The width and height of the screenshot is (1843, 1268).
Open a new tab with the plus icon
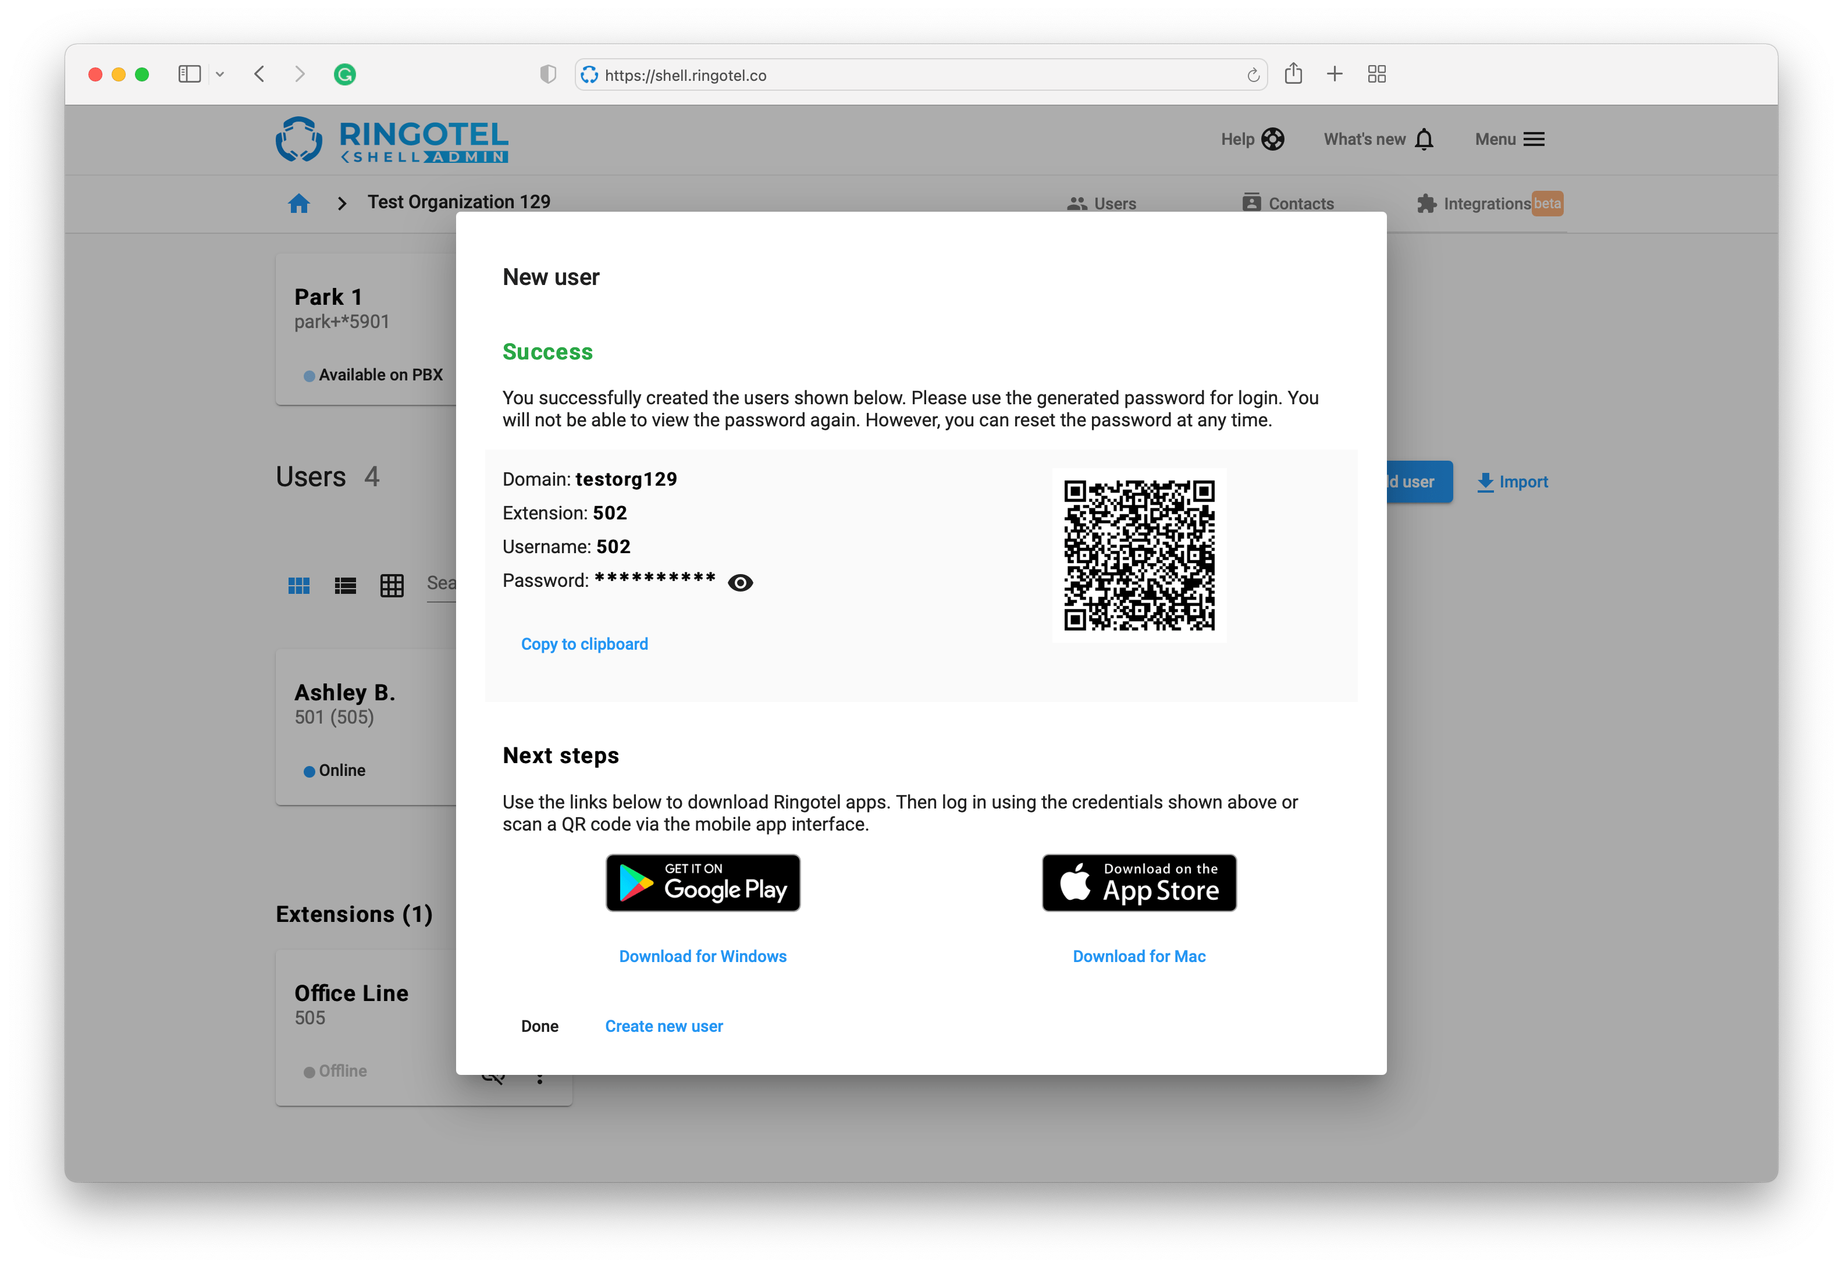tap(1334, 74)
